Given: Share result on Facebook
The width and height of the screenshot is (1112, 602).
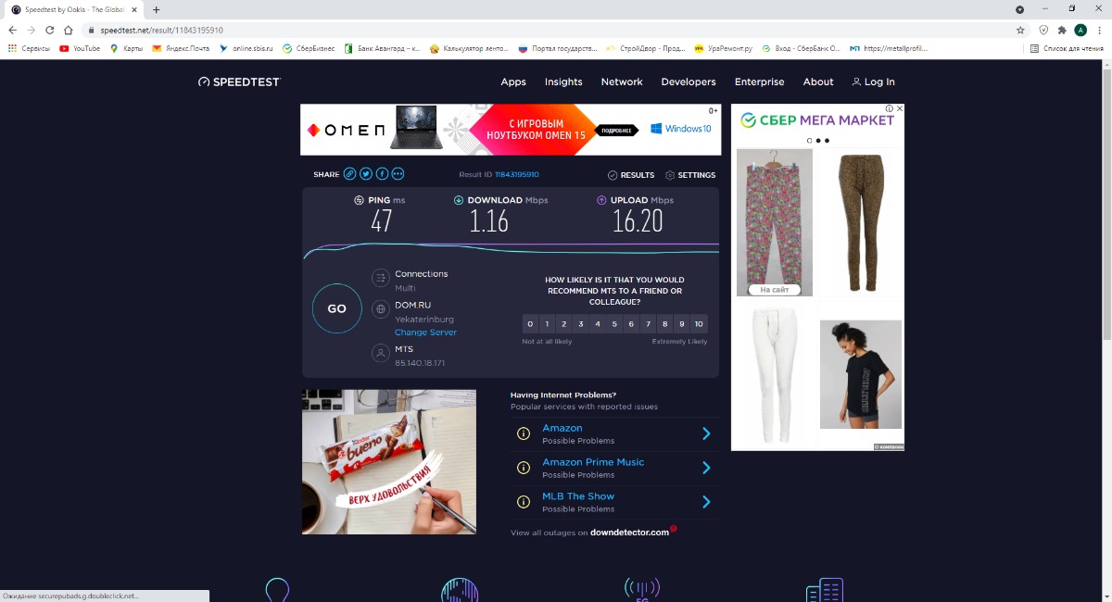Looking at the screenshot, I should (x=382, y=174).
